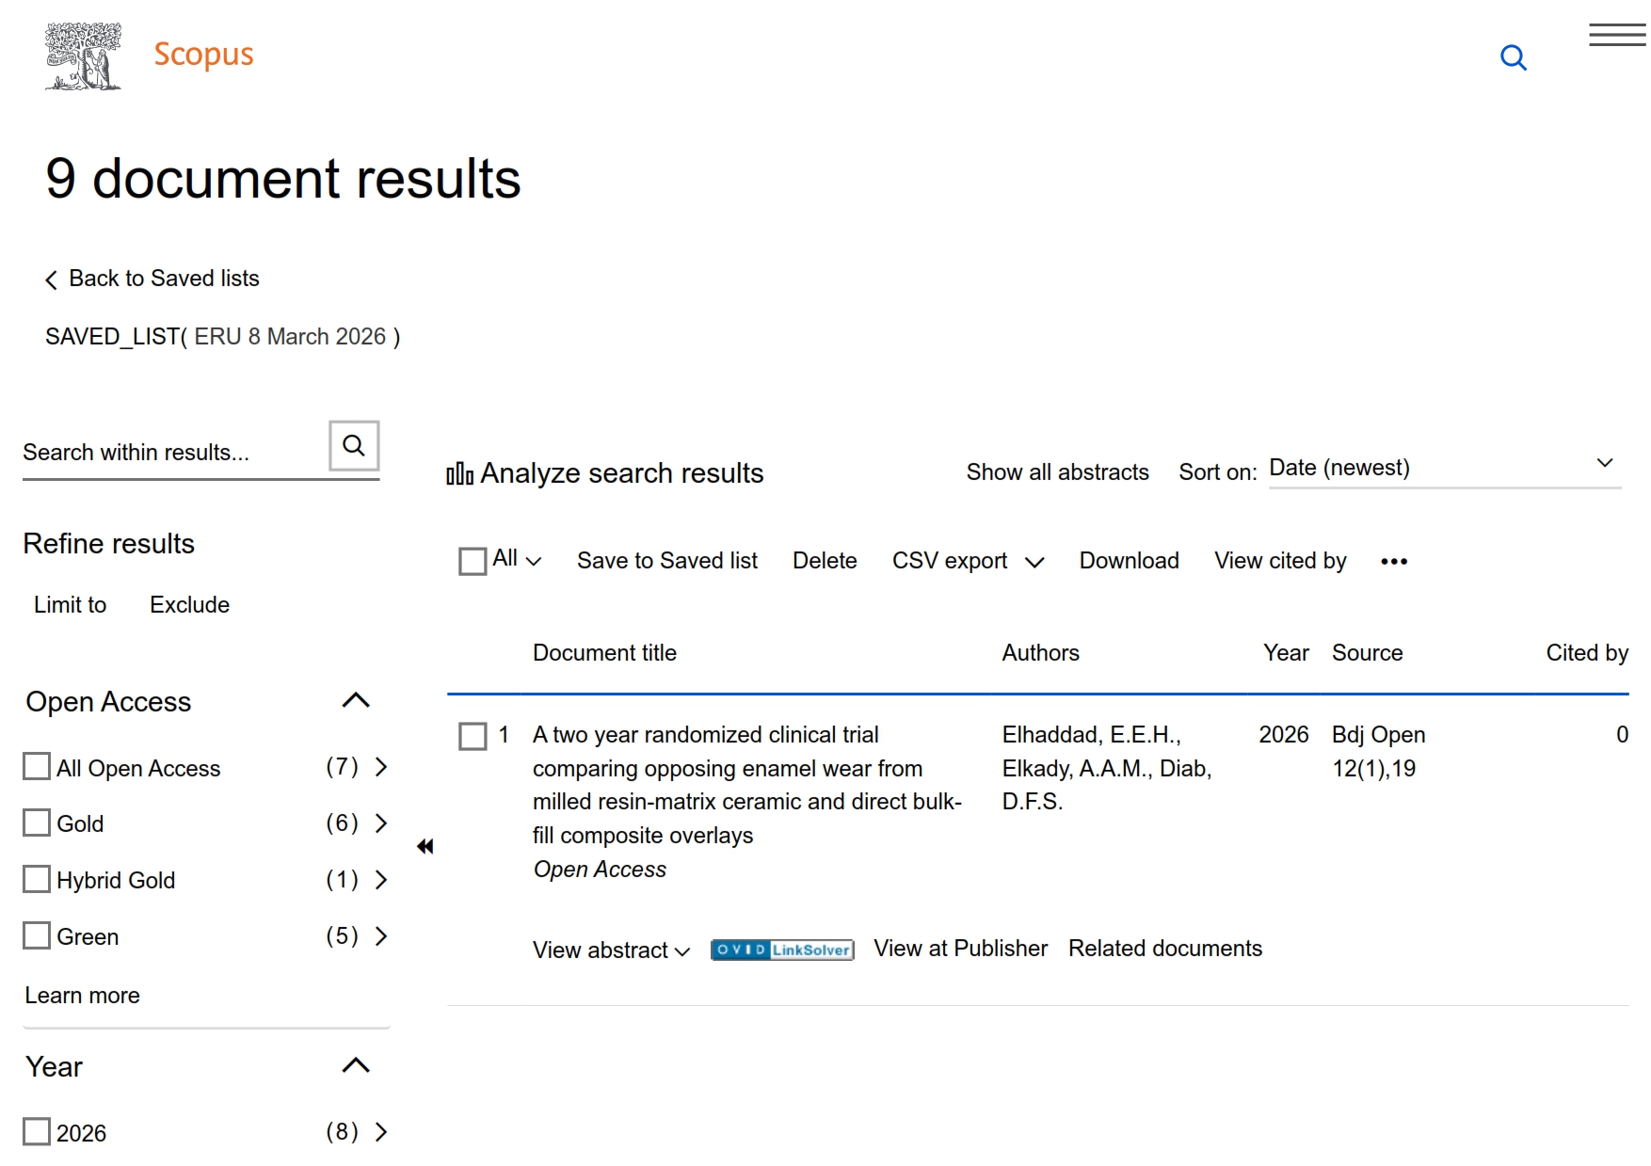The height and width of the screenshot is (1166, 1651).
Task: Click the Analyze search results chart icon
Action: [459, 473]
